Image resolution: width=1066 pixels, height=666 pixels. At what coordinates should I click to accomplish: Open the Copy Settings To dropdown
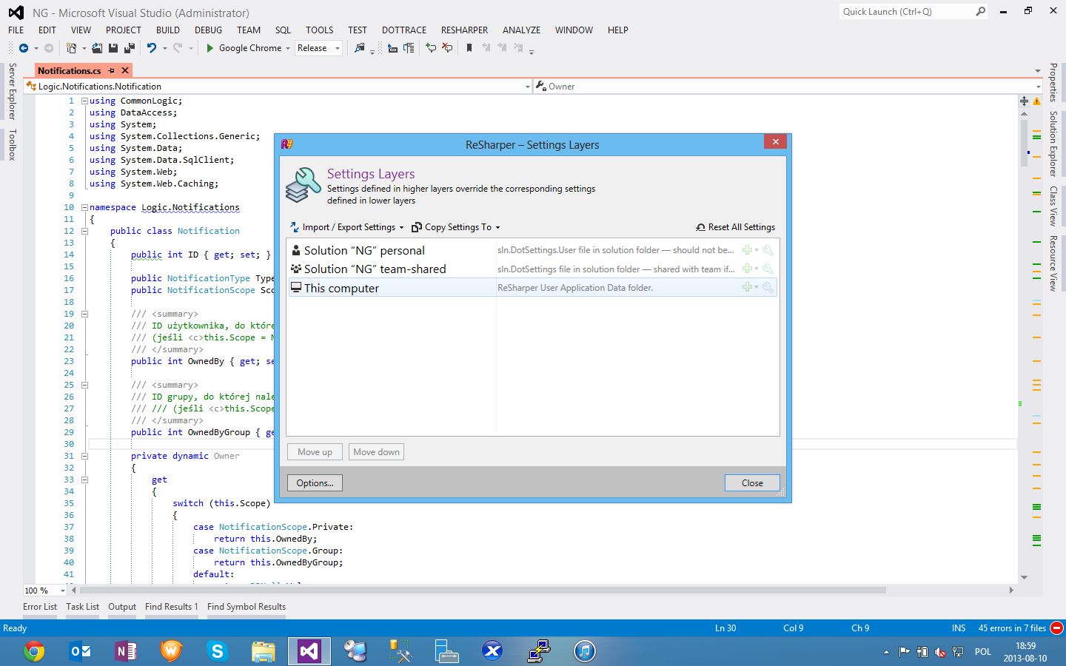[456, 227]
